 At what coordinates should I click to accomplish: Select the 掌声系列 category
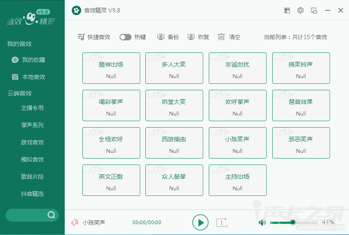tap(32, 125)
